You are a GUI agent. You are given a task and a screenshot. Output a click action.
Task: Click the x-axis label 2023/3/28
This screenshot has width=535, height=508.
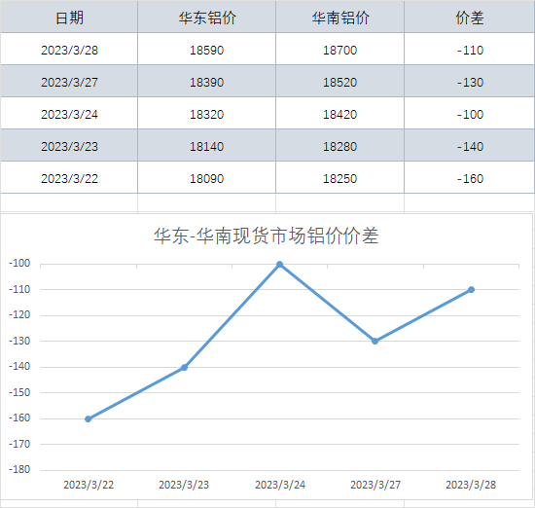pyautogui.click(x=471, y=485)
